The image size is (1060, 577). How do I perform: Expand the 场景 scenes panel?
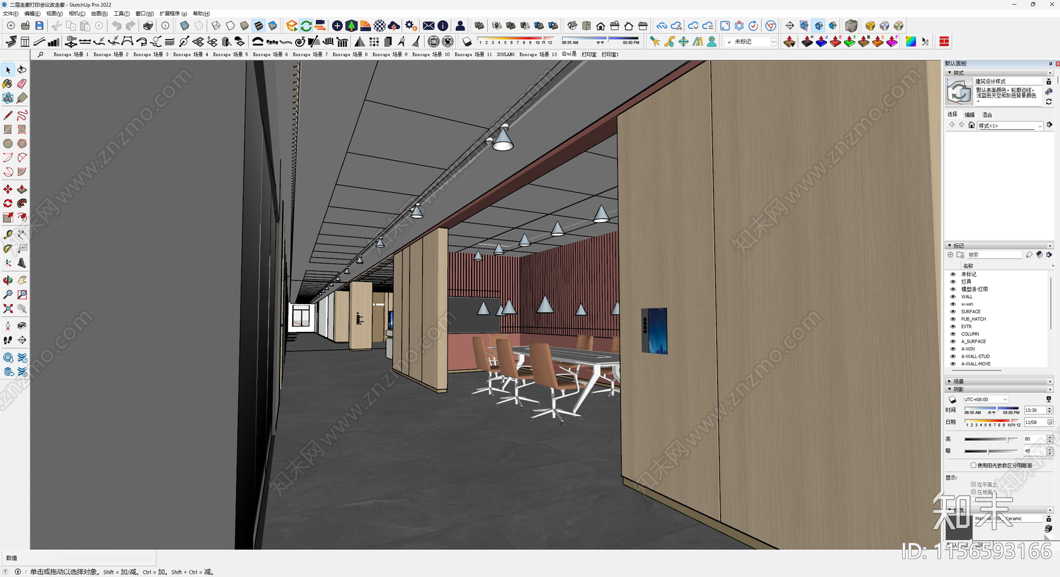[949, 382]
